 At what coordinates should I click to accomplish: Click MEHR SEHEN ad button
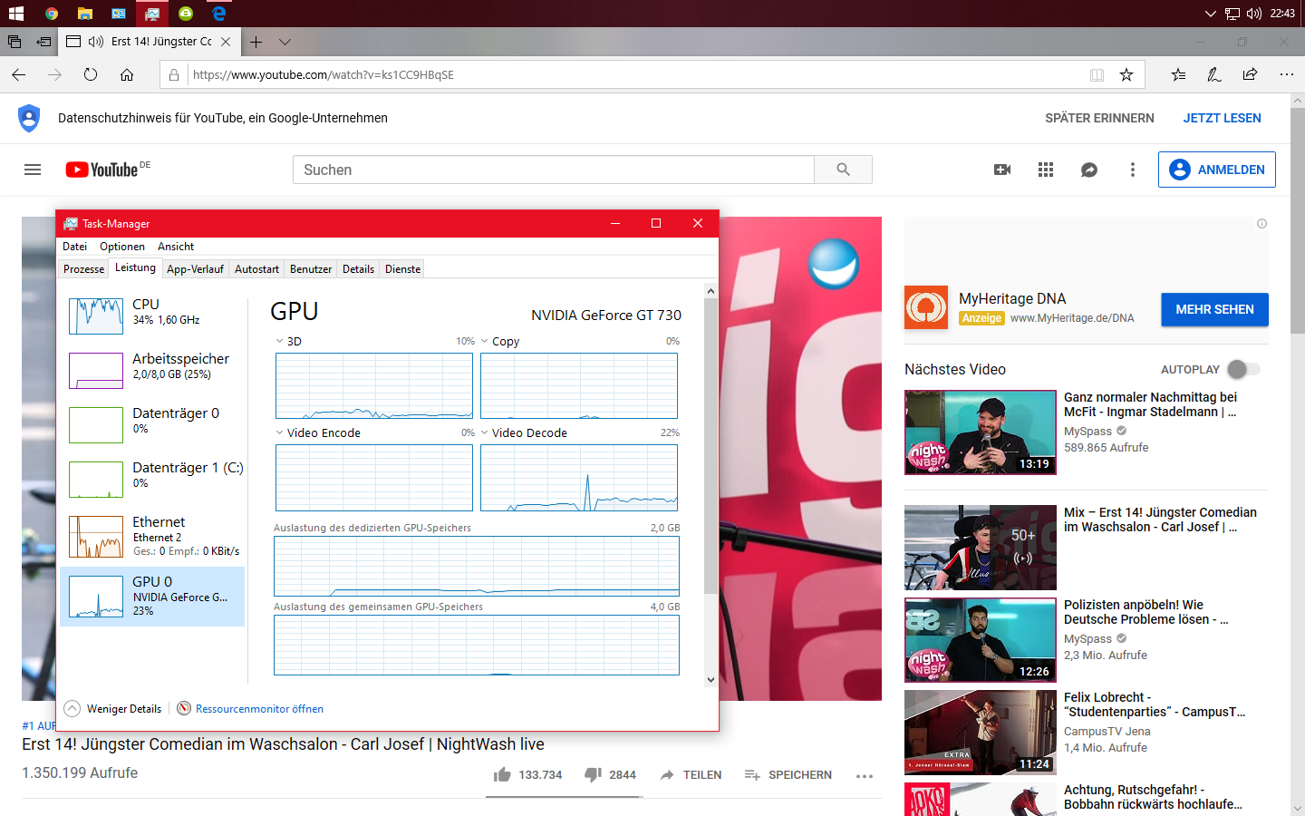(1214, 309)
